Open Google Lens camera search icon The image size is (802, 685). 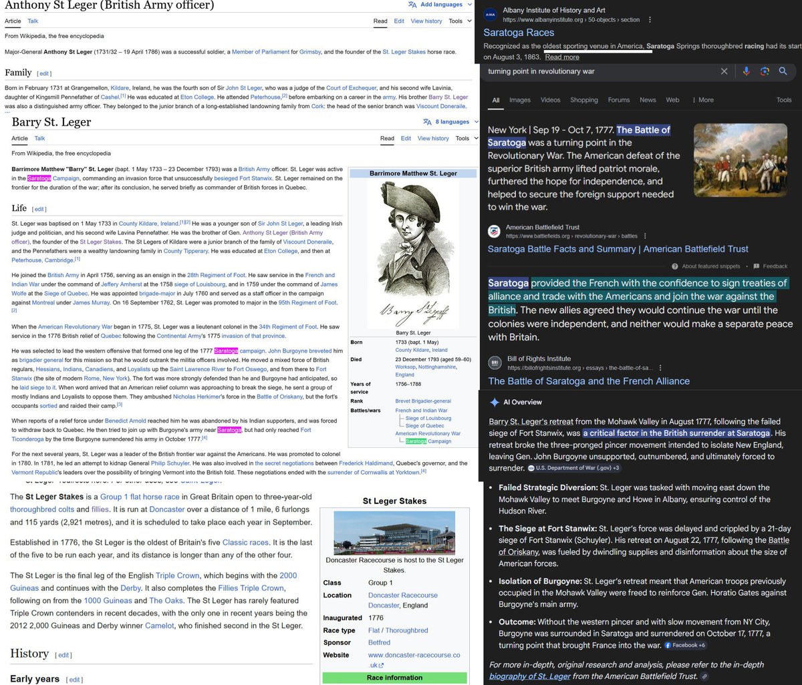coord(765,71)
